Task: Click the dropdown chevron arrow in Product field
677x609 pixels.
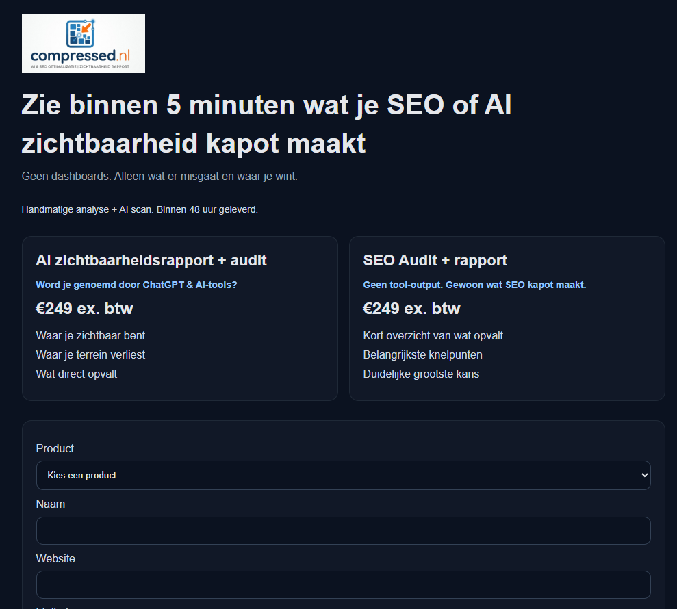Action: pyautogui.click(x=644, y=475)
